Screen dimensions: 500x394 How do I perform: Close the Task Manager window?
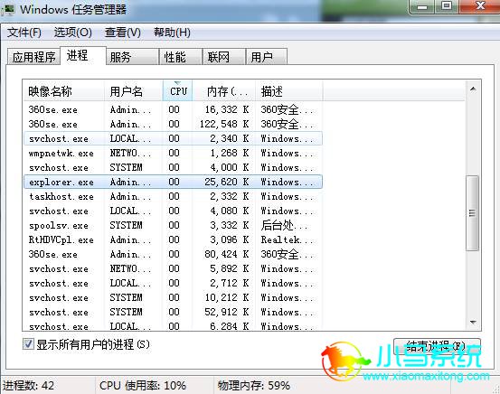[479, 6]
